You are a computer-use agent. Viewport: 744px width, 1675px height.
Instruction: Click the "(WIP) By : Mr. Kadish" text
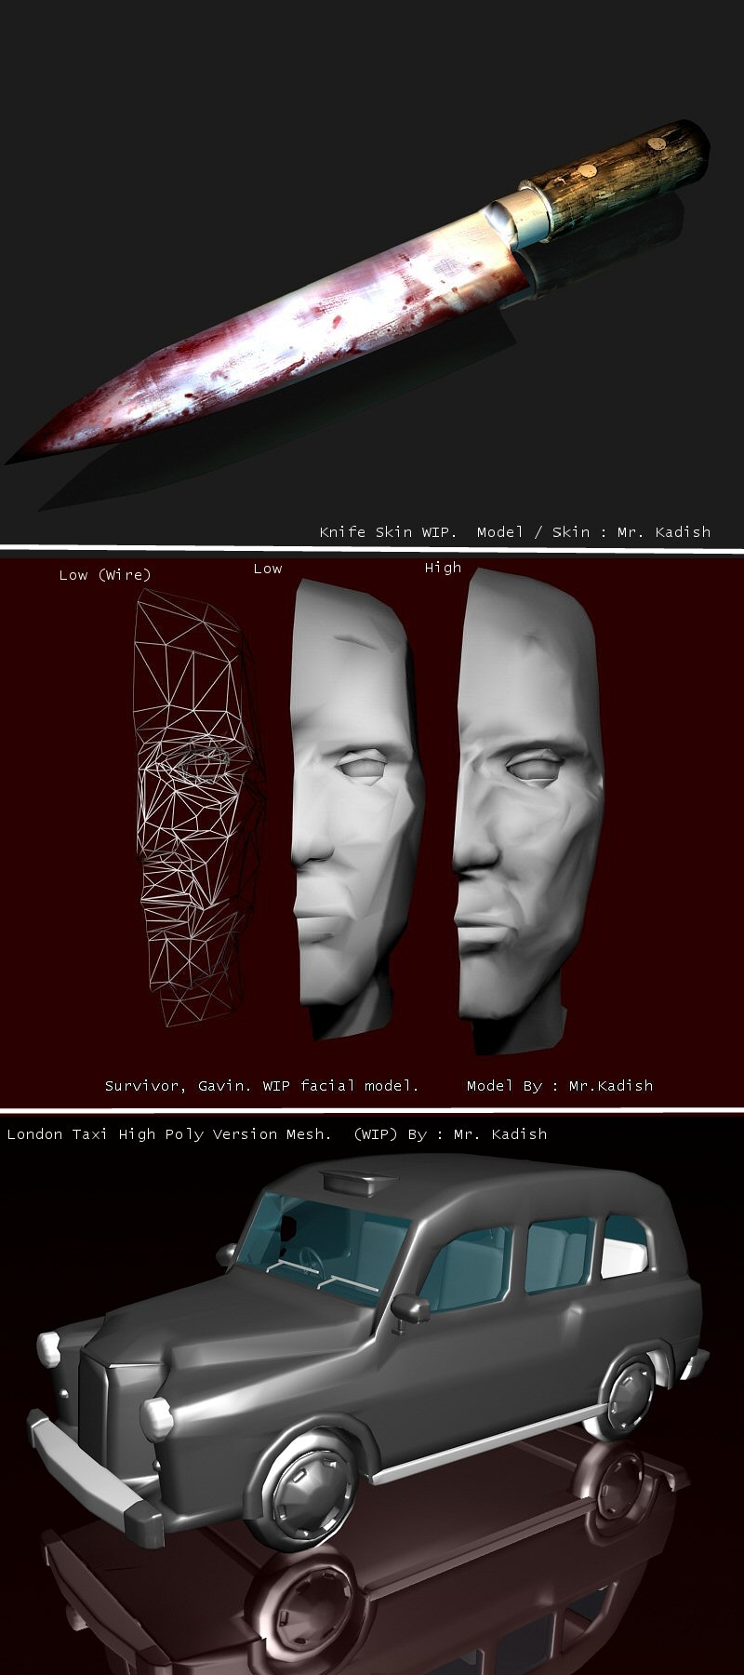450,1134
